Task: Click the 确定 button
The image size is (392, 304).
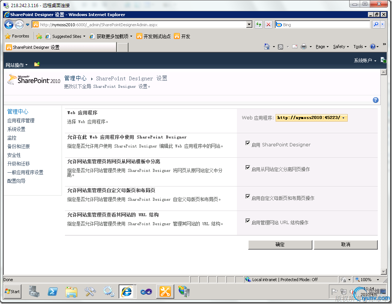Action: click(280, 245)
